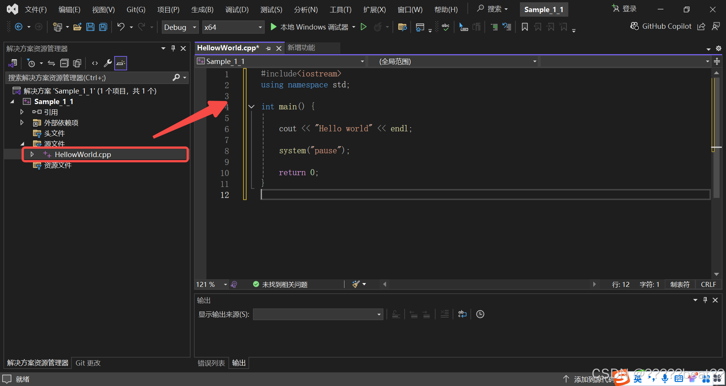The height and width of the screenshot is (386, 726).
Task: Pin the HellowWorld.cpp tab
Action: [x=268, y=48]
